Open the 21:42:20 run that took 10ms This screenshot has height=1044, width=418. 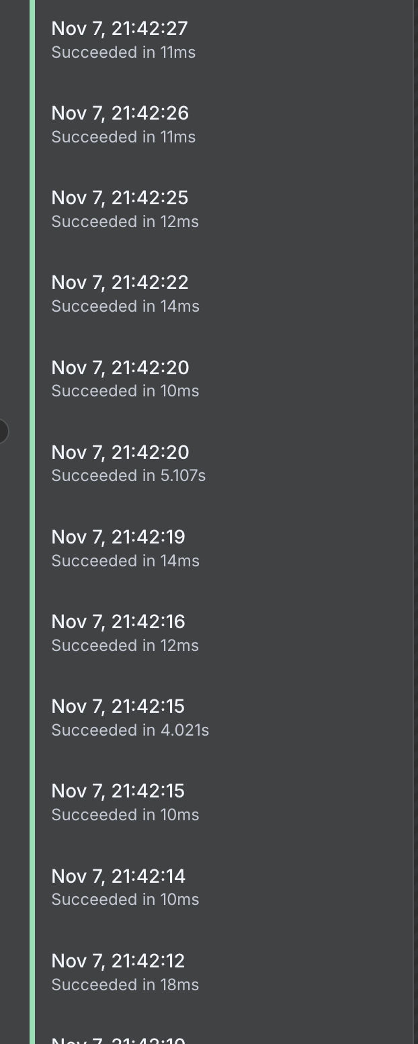point(120,368)
